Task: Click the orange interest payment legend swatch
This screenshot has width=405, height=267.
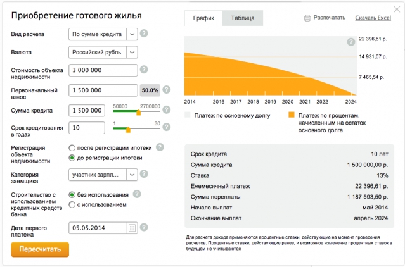Action: 292,115
